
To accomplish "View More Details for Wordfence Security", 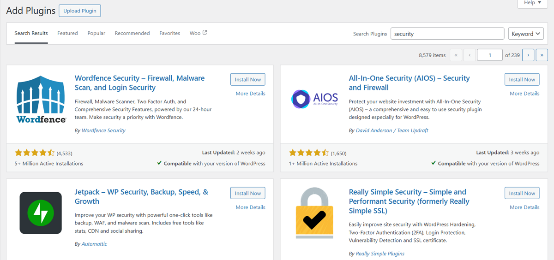I will point(250,94).
